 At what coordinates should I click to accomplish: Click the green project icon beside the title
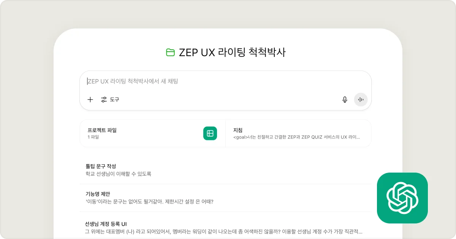[x=169, y=53]
